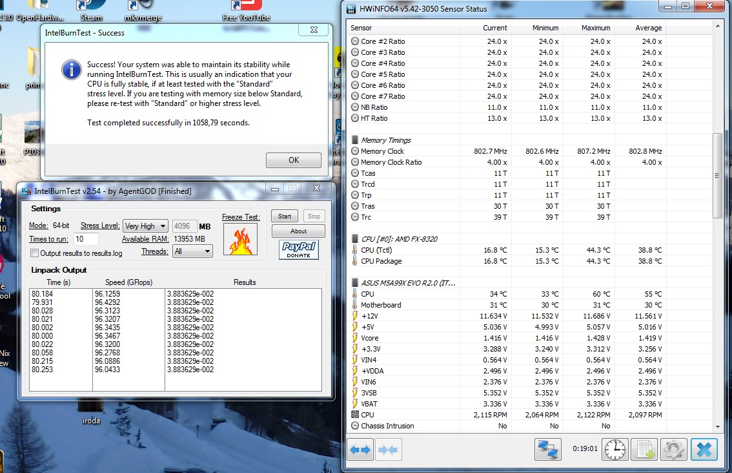Click the Time (s) column header in Linpack
Image resolution: width=732 pixels, height=473 pixels.
(x=58, y=282)
